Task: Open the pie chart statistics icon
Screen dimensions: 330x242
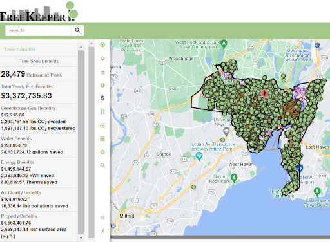Action: [x=102, y=85]
